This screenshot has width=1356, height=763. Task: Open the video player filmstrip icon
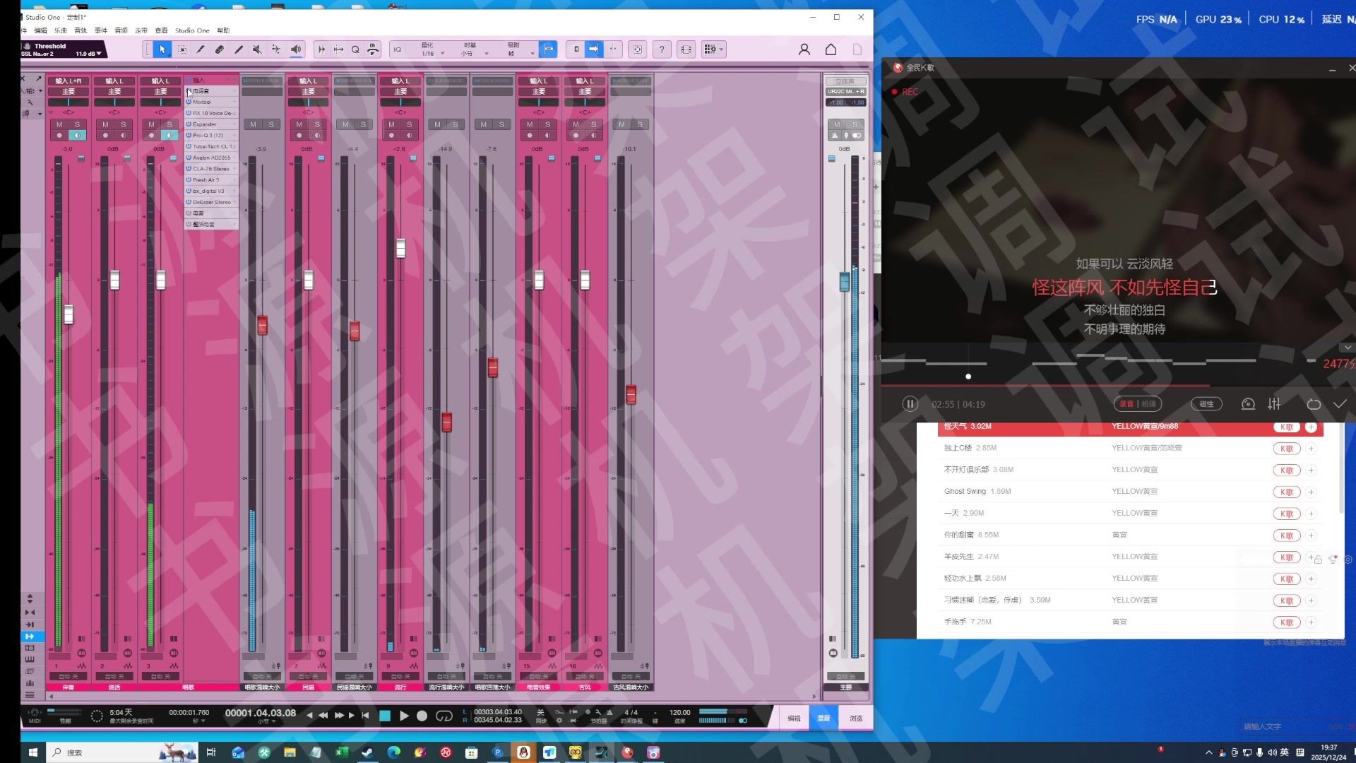[686, 49]
